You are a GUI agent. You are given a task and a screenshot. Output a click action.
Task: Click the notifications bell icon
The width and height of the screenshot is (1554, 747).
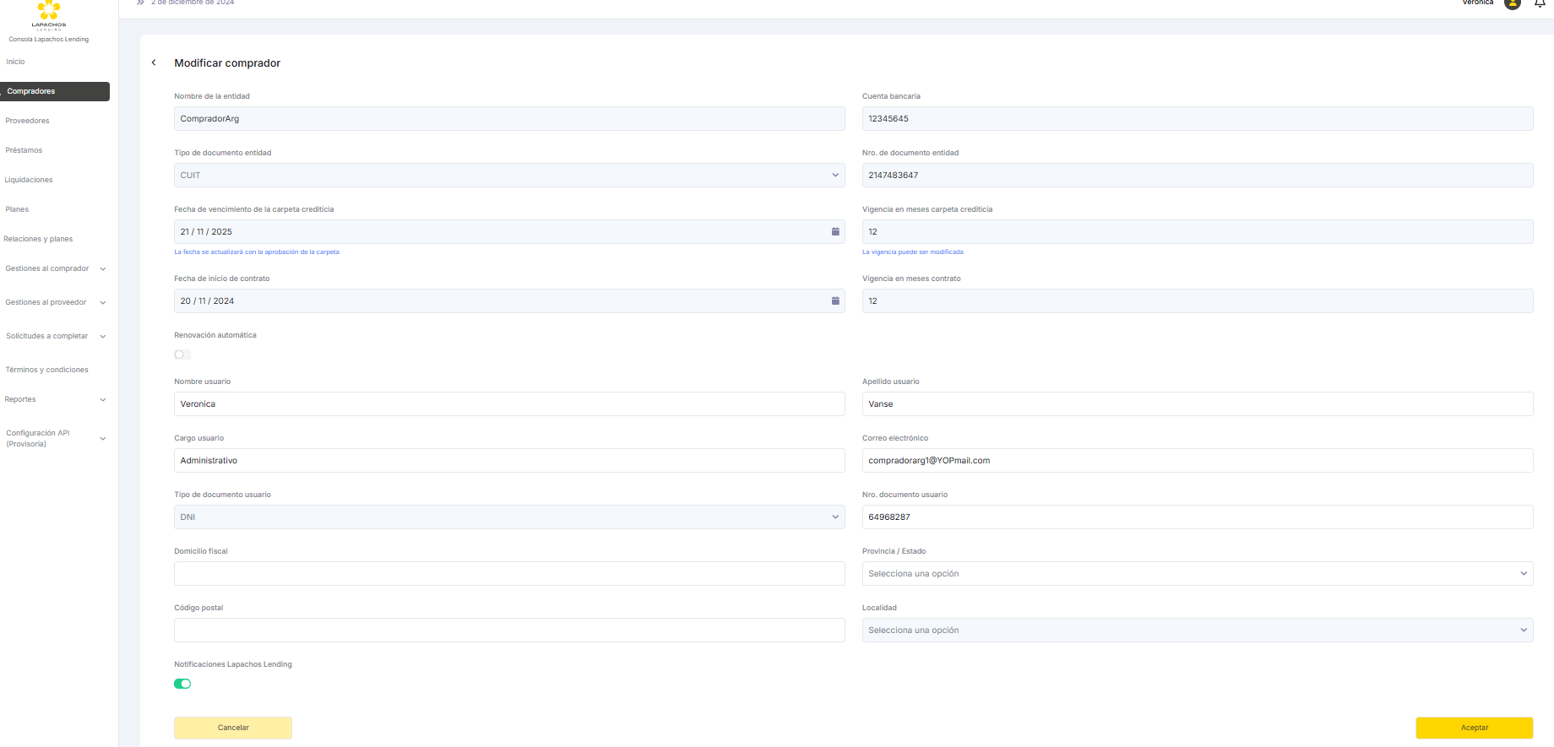[1540, 3]
